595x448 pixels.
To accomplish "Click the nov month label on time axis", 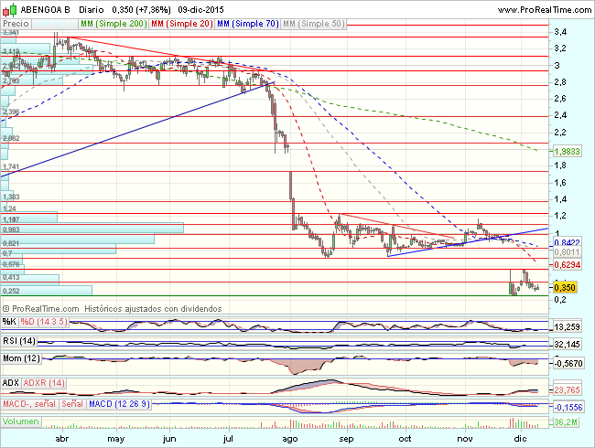I will pos(465,439).
